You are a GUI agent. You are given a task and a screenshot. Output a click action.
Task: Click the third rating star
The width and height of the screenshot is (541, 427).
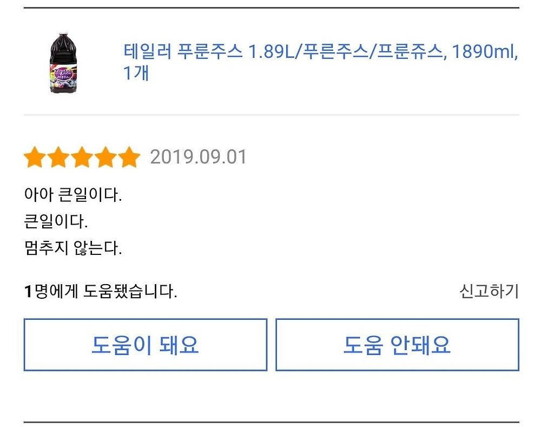[x=82, y=158]
